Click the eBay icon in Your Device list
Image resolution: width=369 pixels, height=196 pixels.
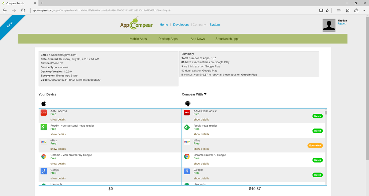click(x=44, y=142)
